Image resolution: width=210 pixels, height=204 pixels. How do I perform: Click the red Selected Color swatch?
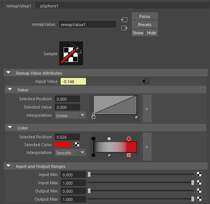tap(63, 145)
